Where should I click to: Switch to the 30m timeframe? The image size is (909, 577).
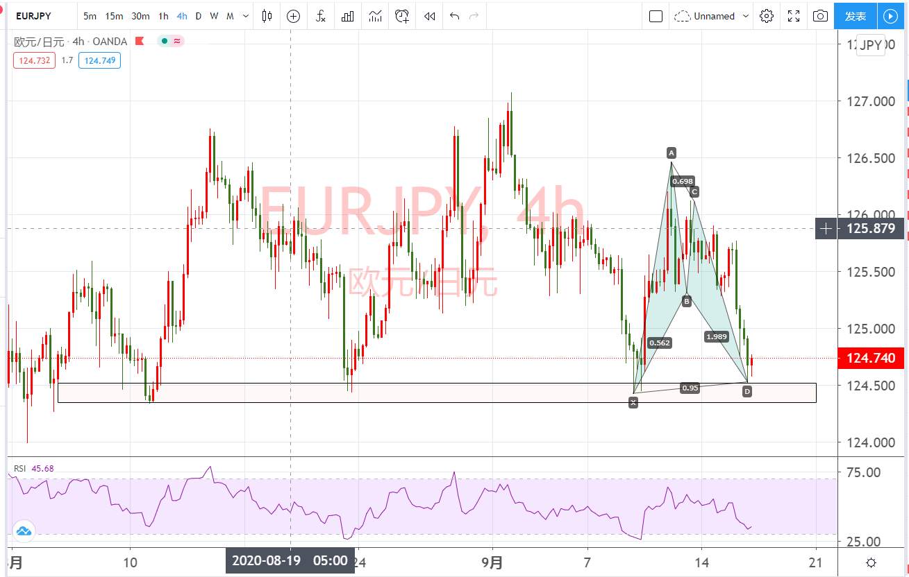click(x=140, y=16)
